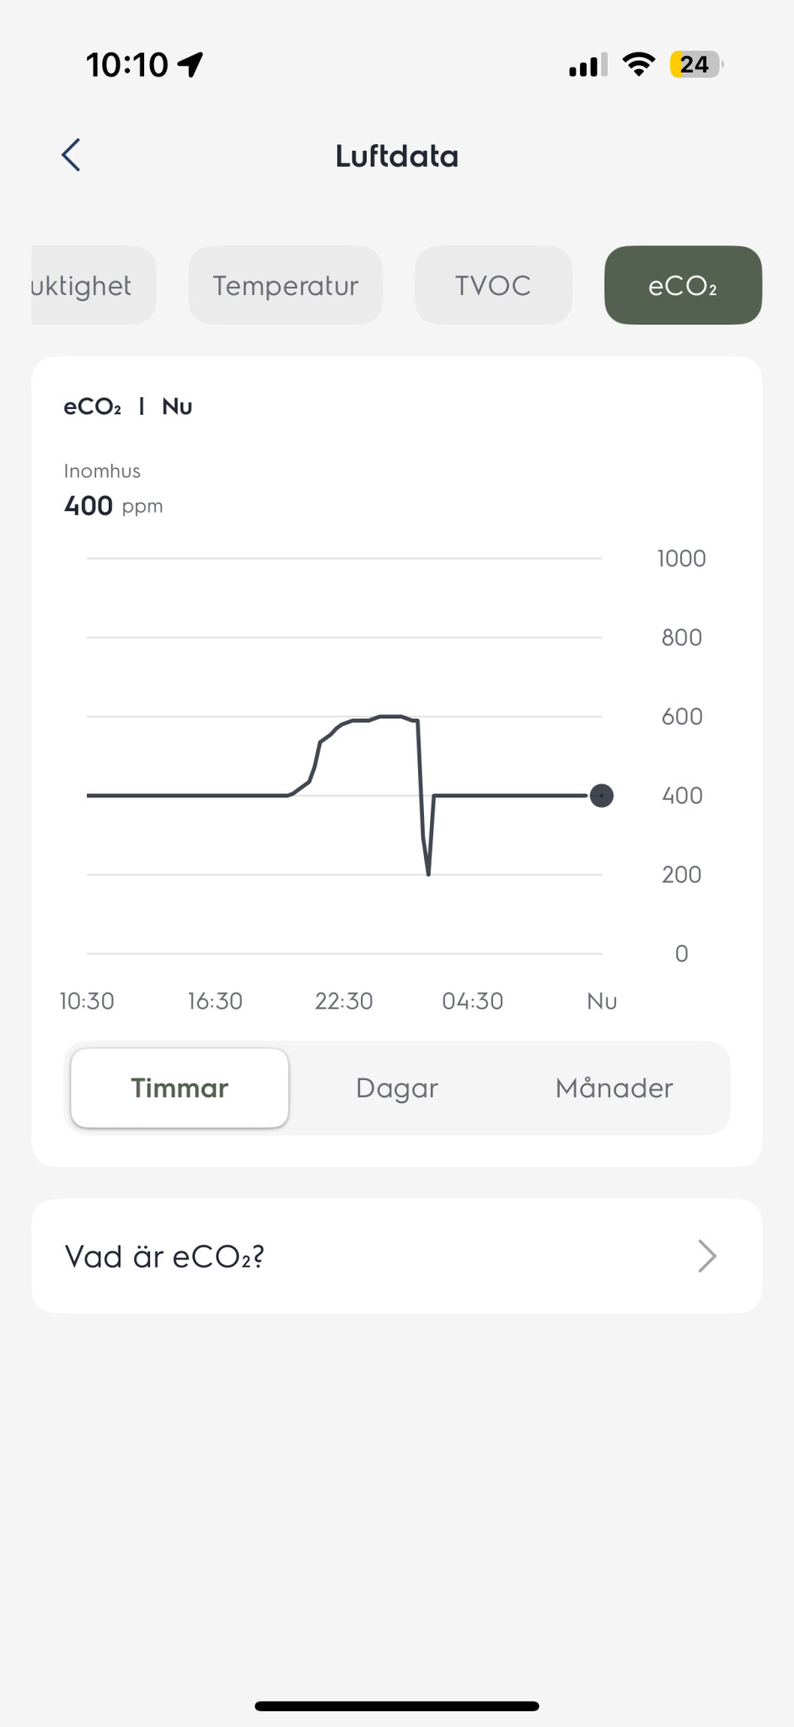Switch graph to Dagar view
Viewport: 794px width, 1727px height.
pos(397,1088)
